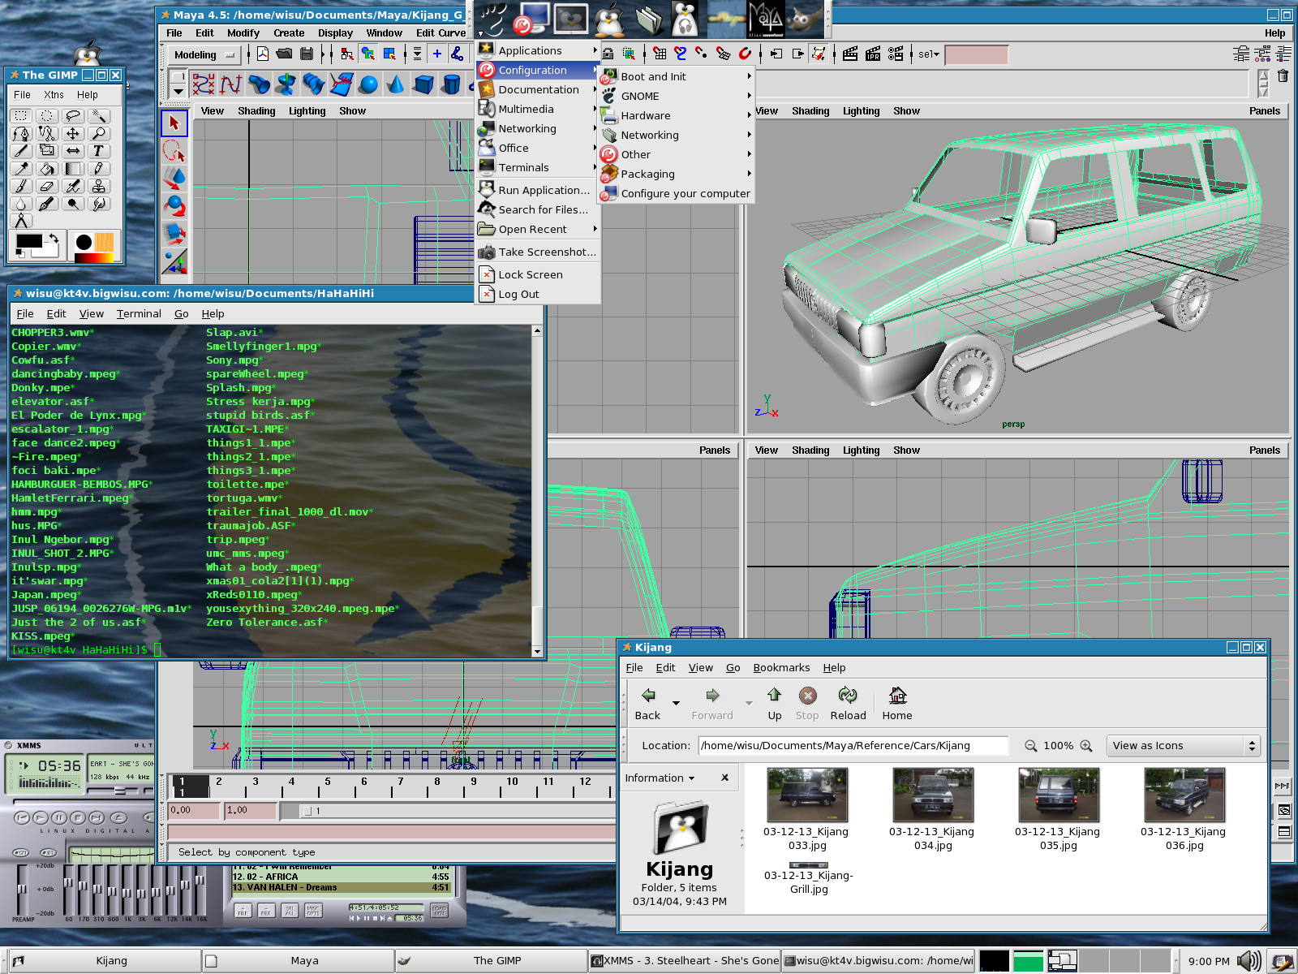The image size is (1298, 974).
Task: Click Location path field in Kijang window
Action: tap(853, 745)
